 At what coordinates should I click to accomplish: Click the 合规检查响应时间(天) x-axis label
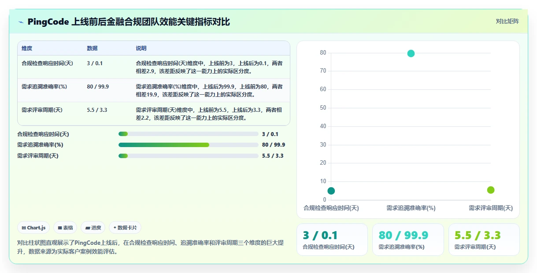point(331,208)
